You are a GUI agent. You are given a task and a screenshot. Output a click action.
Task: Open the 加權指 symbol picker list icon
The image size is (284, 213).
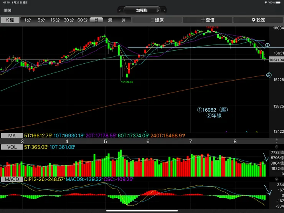click(158, 10)
